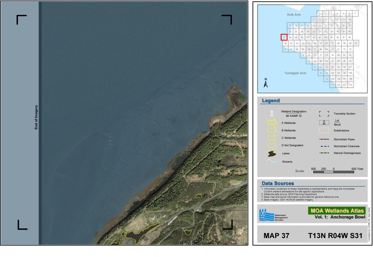Click the north arrow on index map
This screenshot has height=257, width=373.
click(x=266, y=83)
